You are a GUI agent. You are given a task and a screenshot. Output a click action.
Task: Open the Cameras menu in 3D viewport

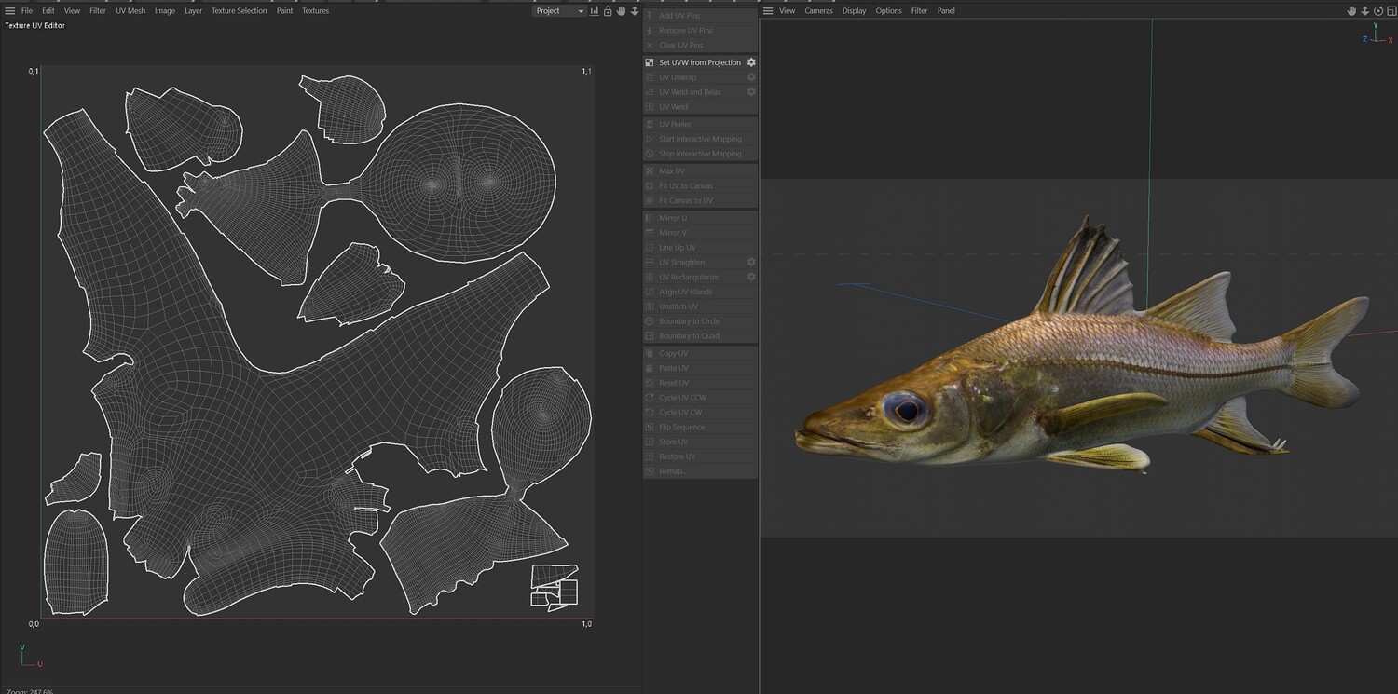818,11
